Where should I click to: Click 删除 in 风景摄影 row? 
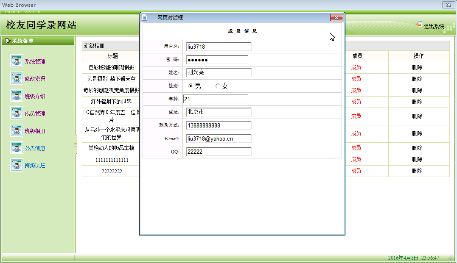click(x=418, y=79)
